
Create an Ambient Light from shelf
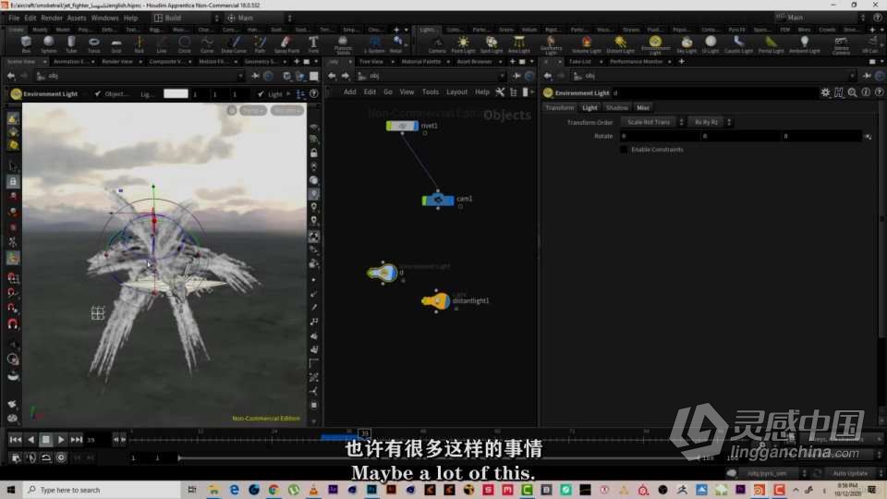[x=804, y=43]
